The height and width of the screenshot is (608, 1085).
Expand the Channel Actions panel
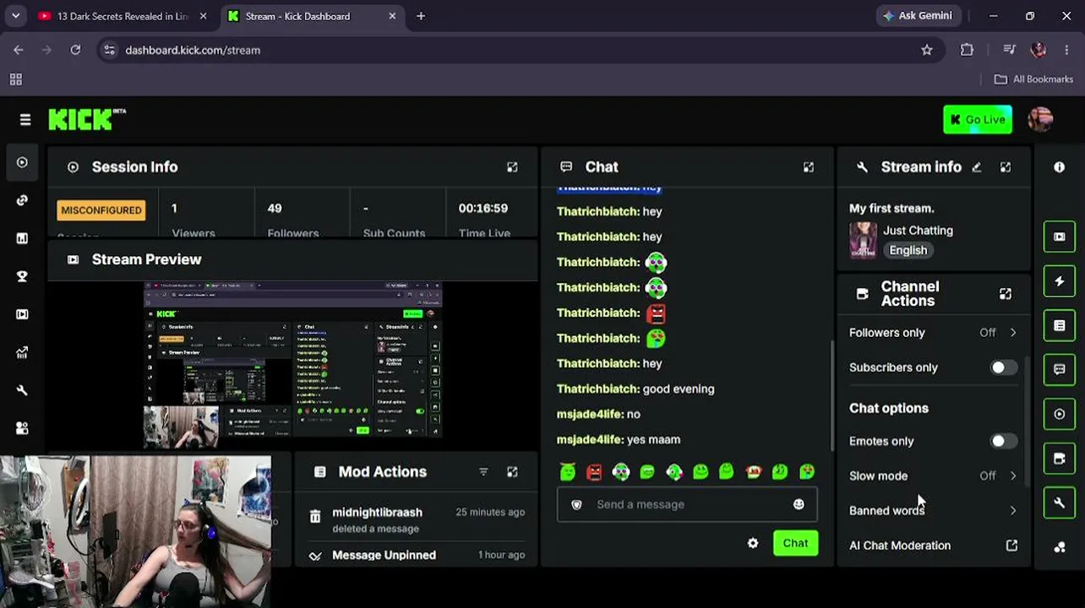(1006, 294)
